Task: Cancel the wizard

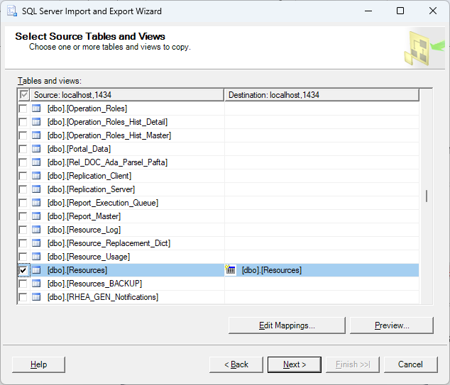Action: point(410,364)
